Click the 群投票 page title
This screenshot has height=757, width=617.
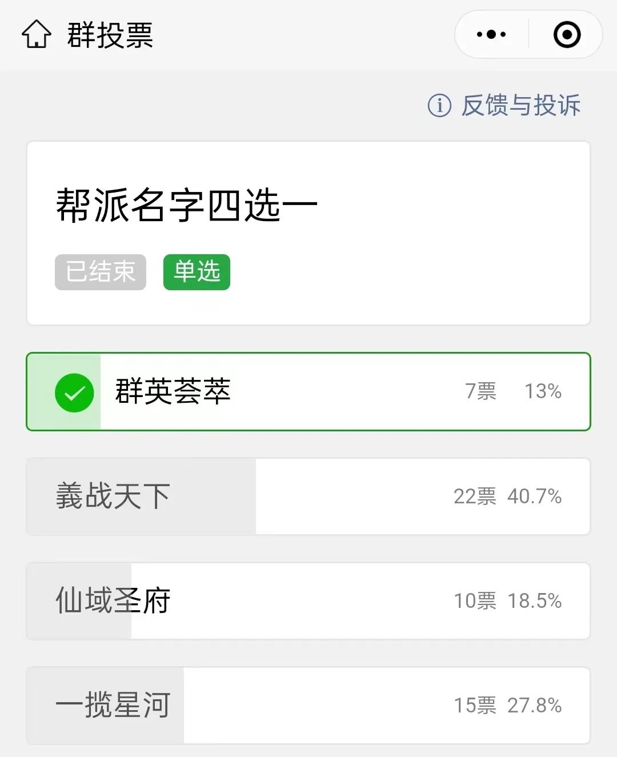pyautogui.click(x=110, y=35)
